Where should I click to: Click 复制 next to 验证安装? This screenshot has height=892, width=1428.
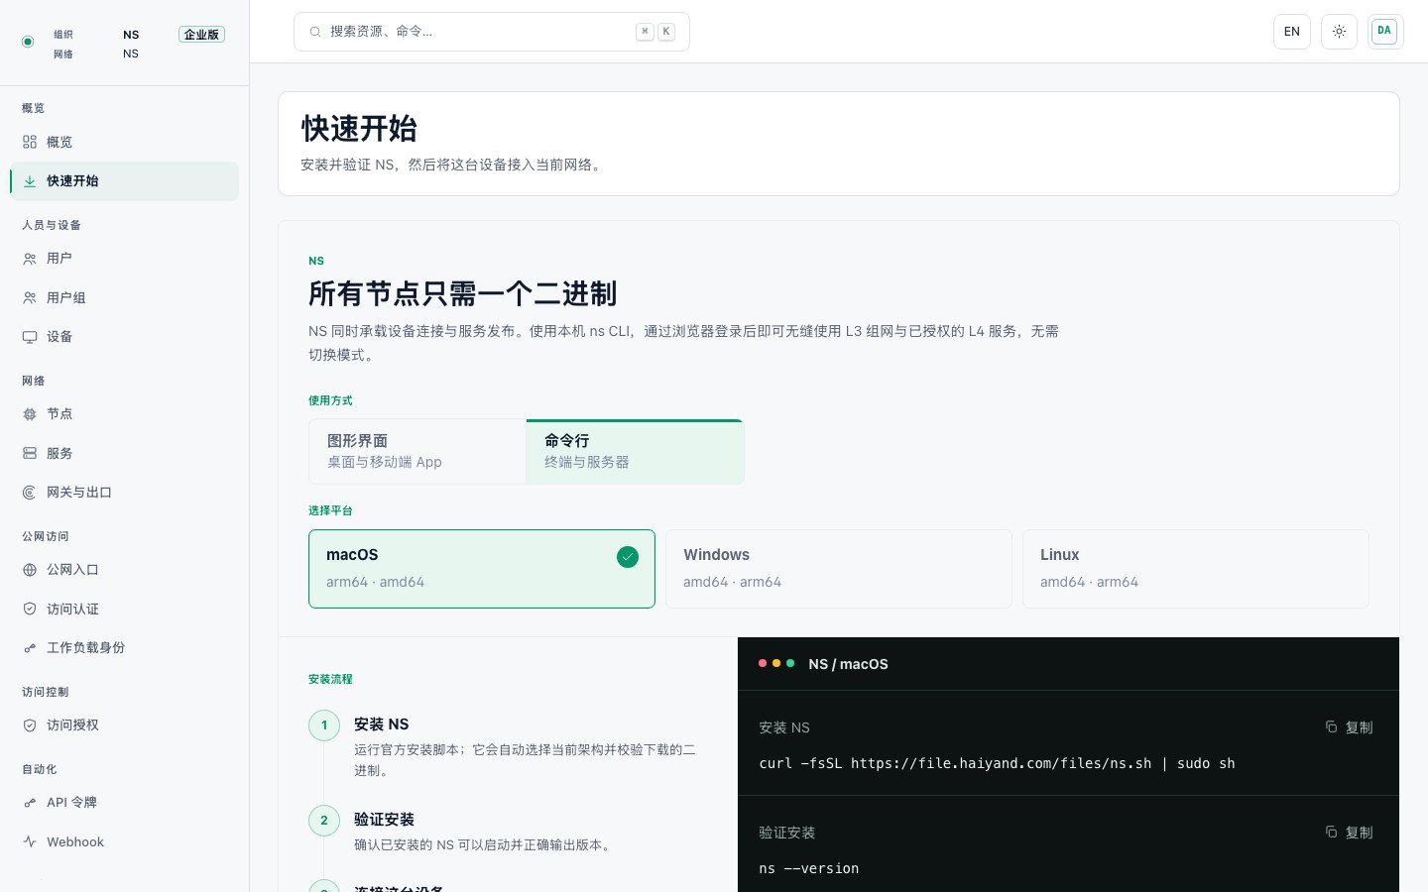click(x=1350, y=833)
